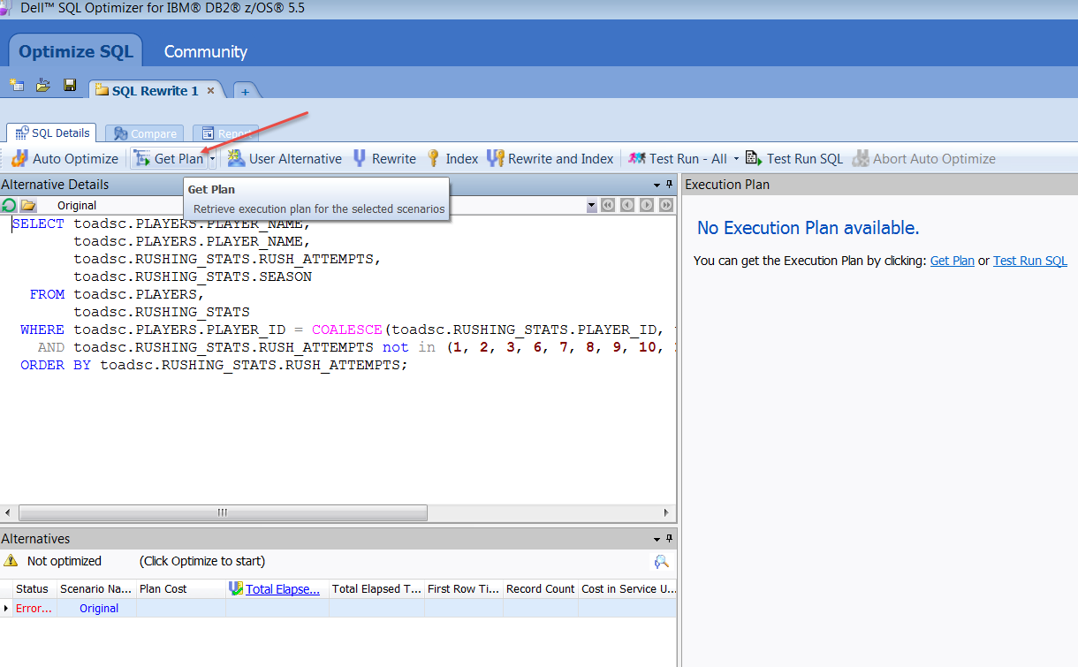
Task: Pin the Alternative Details panel
Action: pyautogui.click(x=670, y=185)
